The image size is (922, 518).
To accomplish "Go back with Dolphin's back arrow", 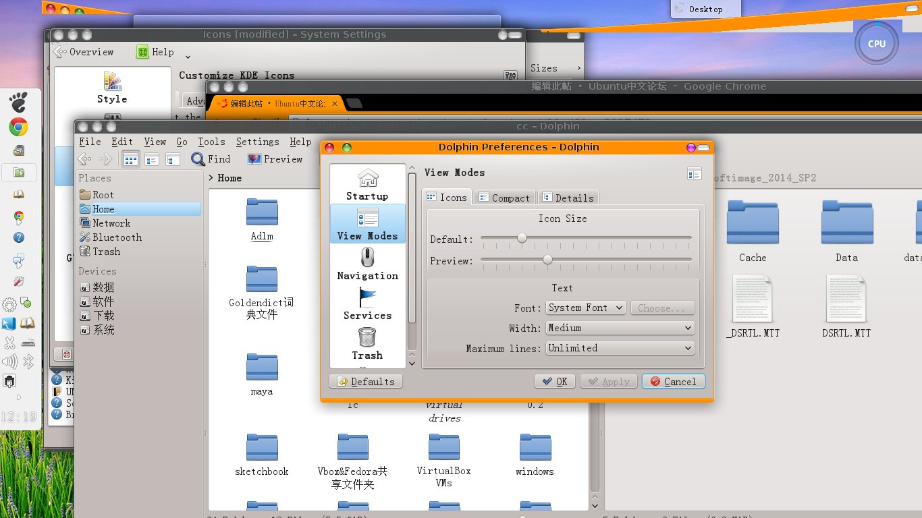I will coord(84,159).
